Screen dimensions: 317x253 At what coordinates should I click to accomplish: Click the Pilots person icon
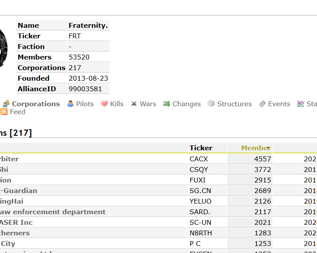click(x=70, y=104)
